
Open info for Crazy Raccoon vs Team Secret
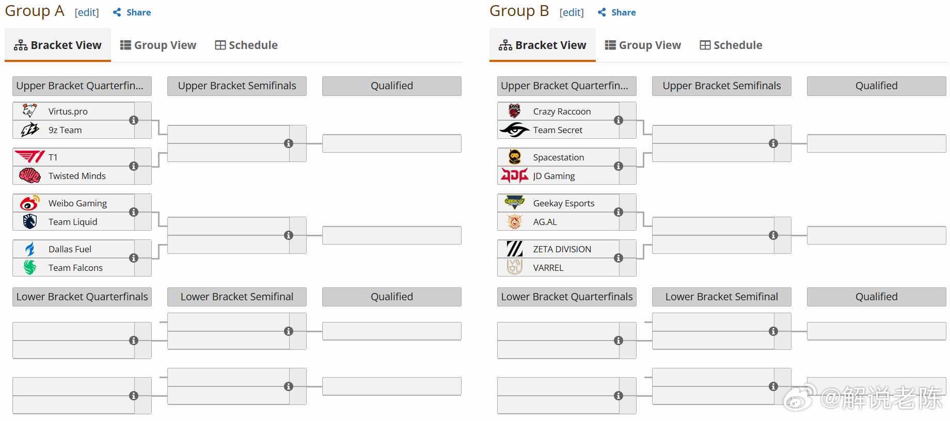619,120
